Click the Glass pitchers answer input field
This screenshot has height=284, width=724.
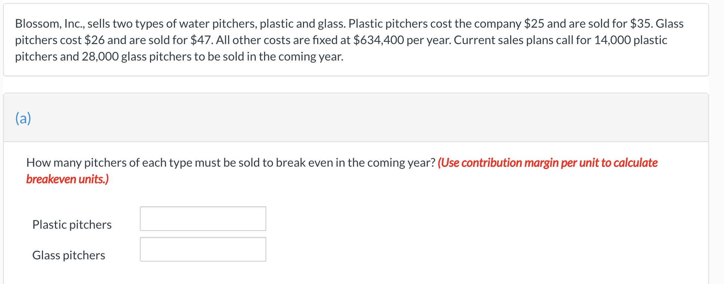pyautogui.click(x=203, y=249)
